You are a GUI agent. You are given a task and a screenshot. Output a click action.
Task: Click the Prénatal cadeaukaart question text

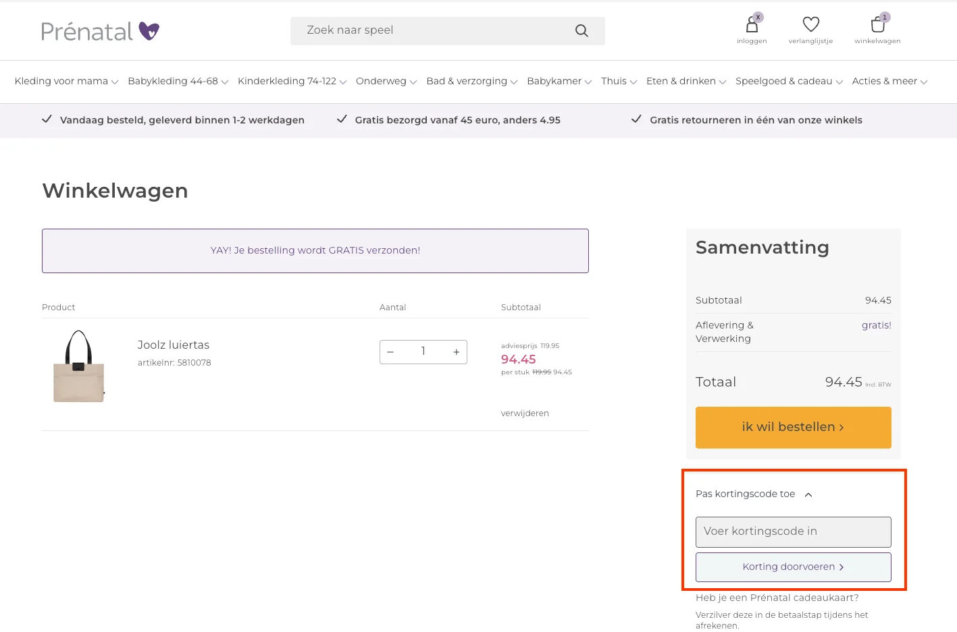(777, 598)
